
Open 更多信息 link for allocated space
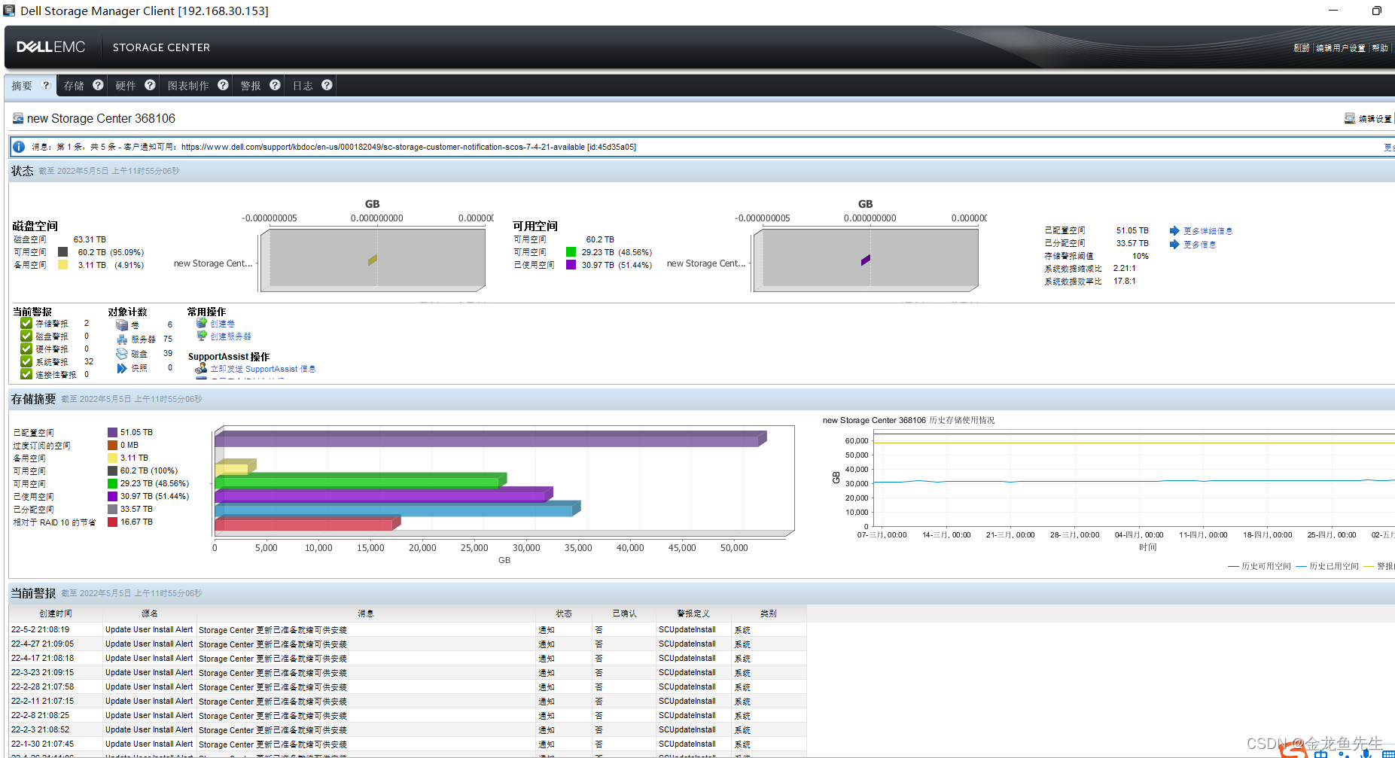point(1199,245)
